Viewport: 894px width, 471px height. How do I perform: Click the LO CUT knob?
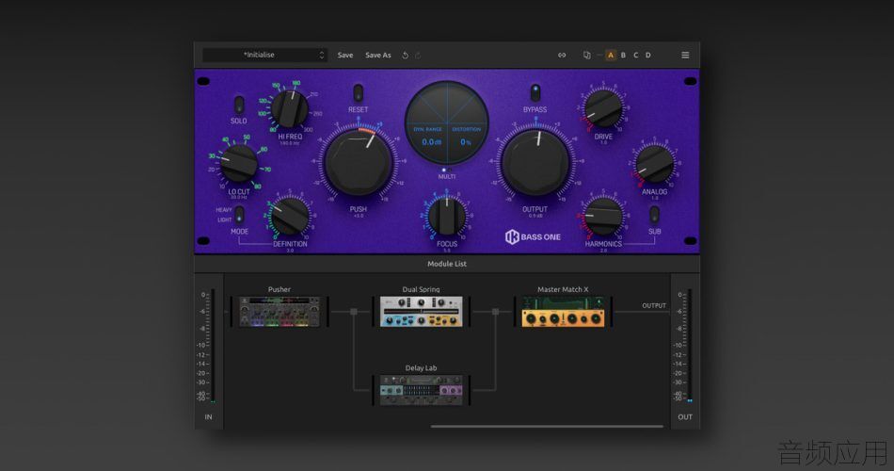tap(239, 163)
